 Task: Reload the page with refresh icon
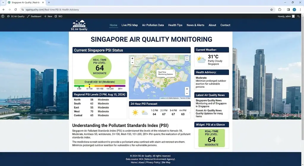click(x=15, y=10)
